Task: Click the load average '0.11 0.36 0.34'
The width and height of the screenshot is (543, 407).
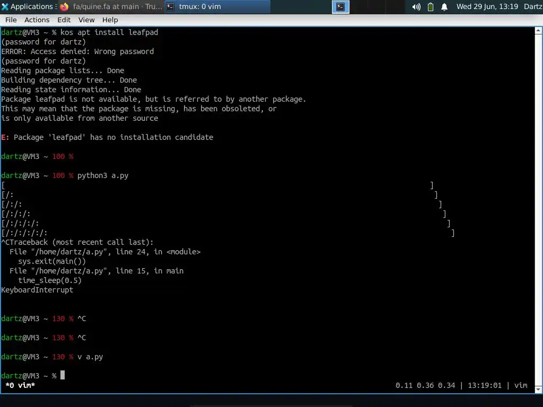Action: pyautogui.click(x=425, y=385)
